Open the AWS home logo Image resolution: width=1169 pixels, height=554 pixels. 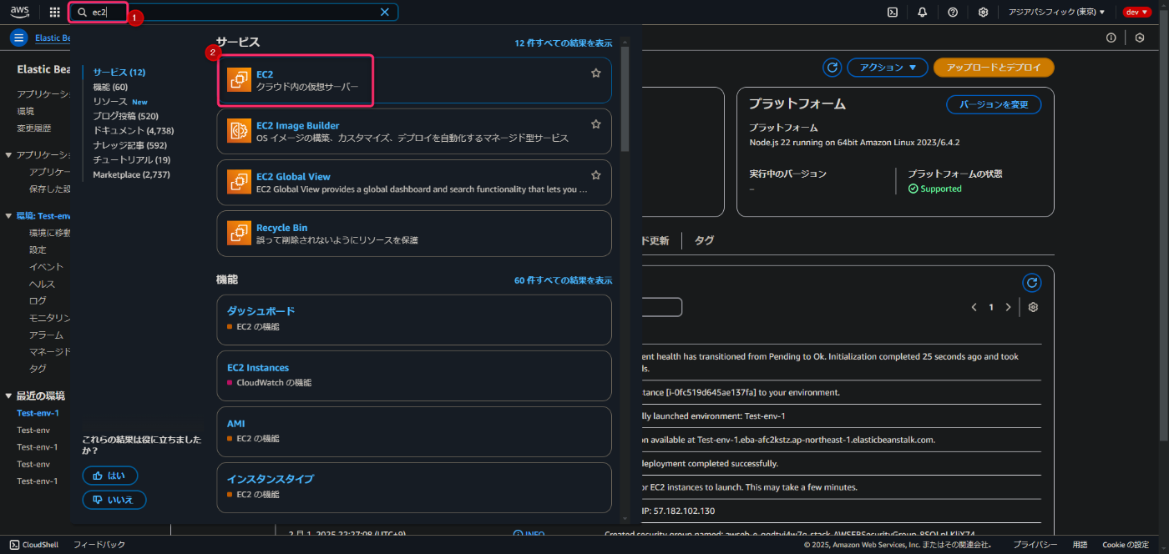[x=20, y=12]
